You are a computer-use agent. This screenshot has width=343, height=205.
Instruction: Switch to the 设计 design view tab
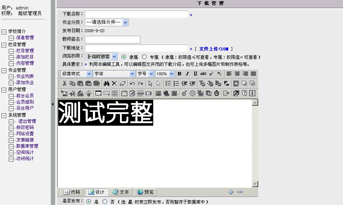coord(96,192)
